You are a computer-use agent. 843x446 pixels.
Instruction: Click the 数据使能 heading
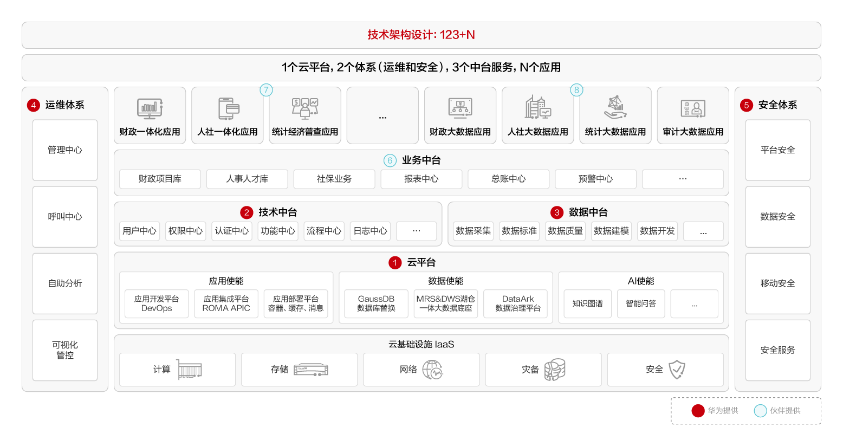pyautogui.click(x=446, y=281)
